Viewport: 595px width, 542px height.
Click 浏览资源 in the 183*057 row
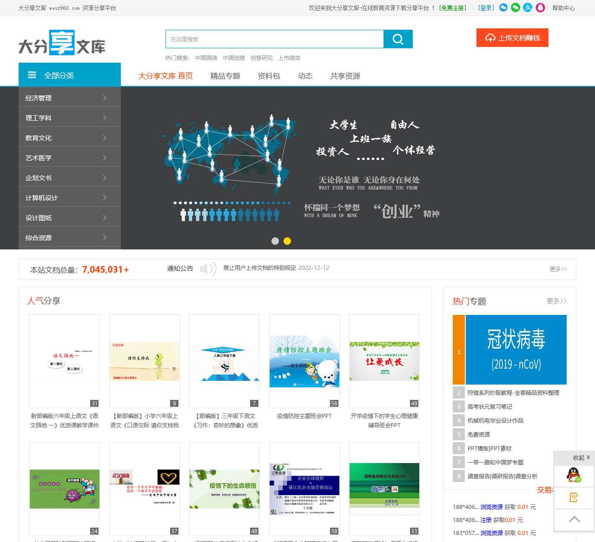(x=491, y=533)
